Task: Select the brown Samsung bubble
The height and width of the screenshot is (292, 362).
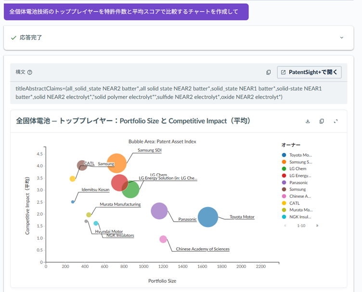Action: [82, 165]
